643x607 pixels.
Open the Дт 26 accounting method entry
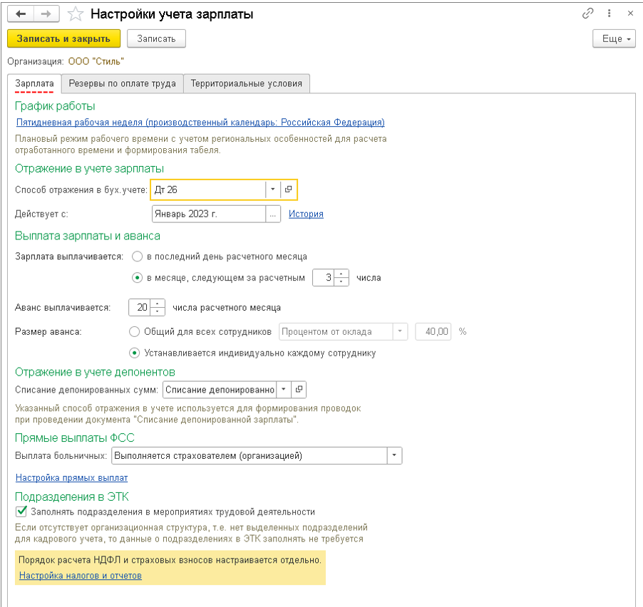pos(288,190)
